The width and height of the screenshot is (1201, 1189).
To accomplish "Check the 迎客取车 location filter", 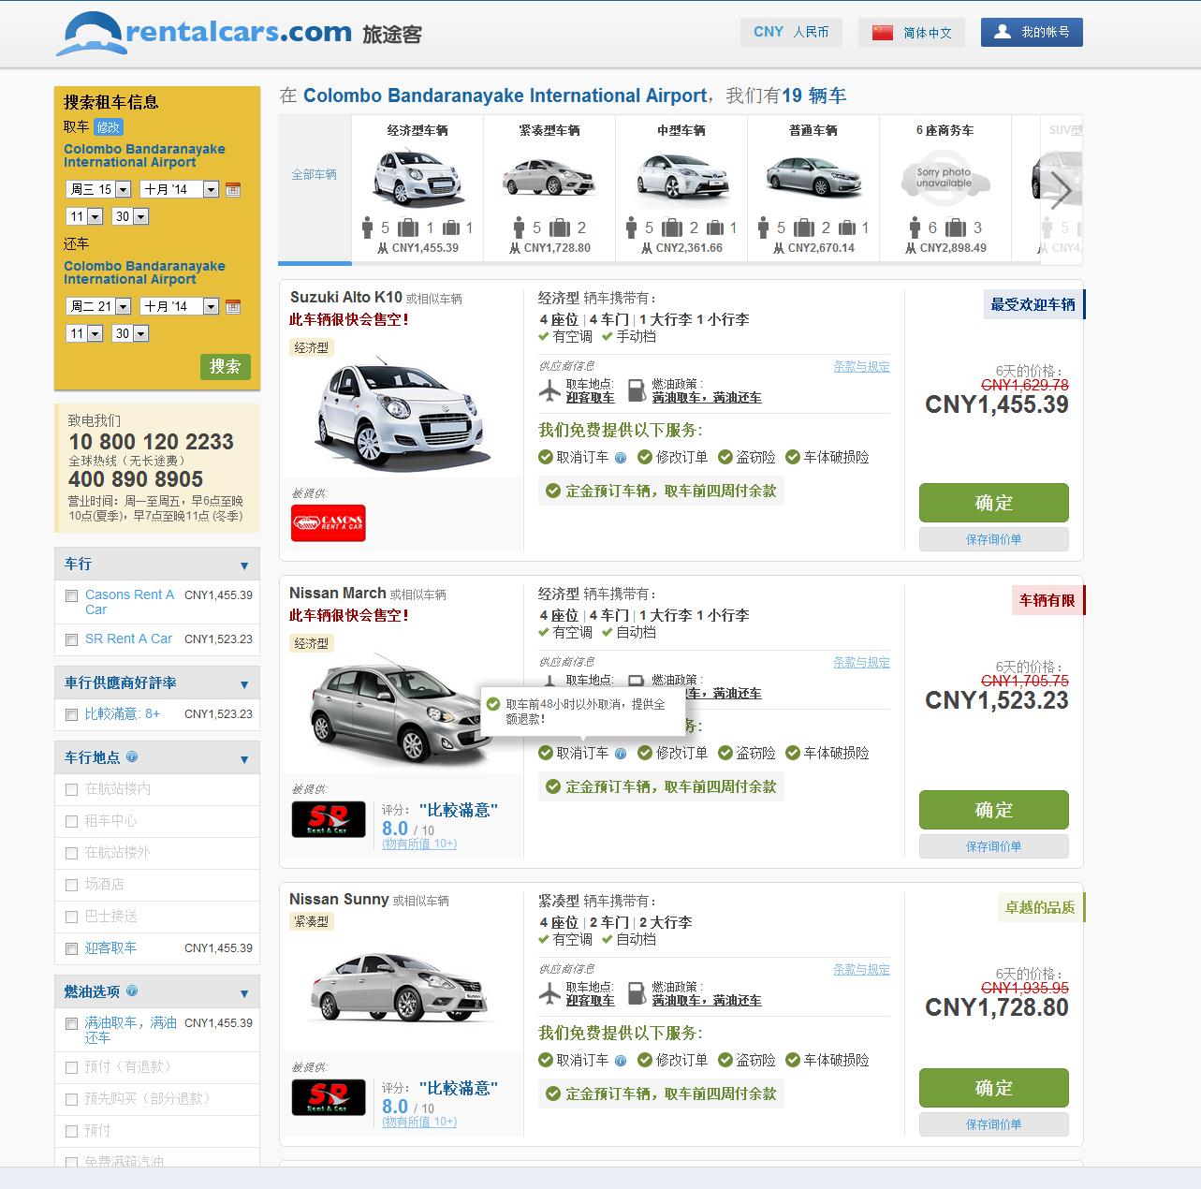I will (72, 948).
